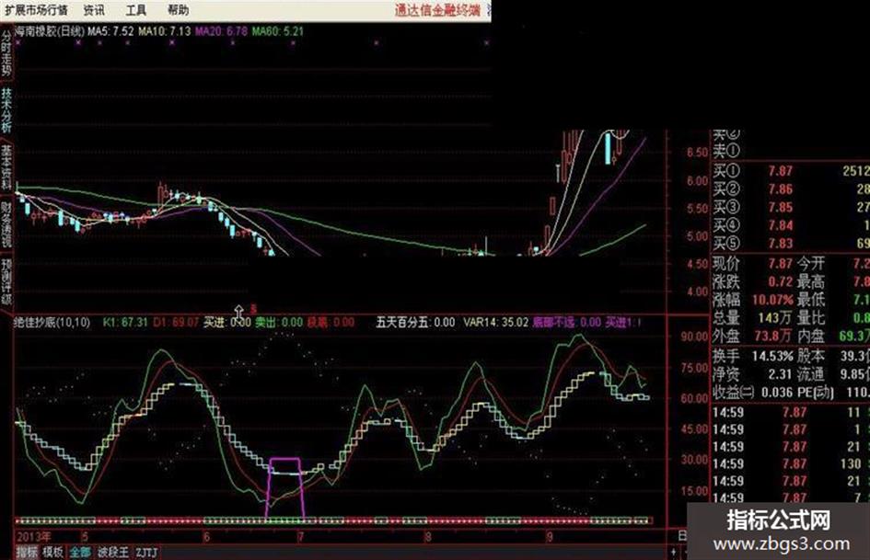Screen dimensions: 870x560
Task: Click the white up-arrow marker below the price chart
Action: [x=239, y=311]
